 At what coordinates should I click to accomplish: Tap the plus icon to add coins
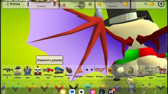(161, 4)
